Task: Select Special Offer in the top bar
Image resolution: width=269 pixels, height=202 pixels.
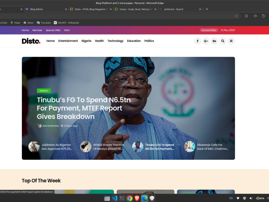Action: pos(53,30)
